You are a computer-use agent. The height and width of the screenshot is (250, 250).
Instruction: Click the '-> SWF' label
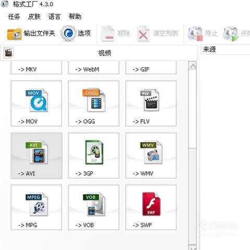coord(142,226)
